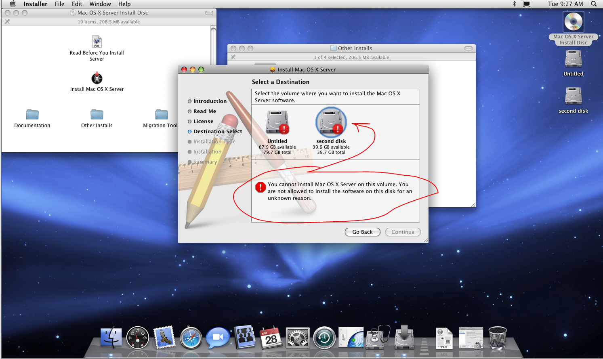Select the second disk drive on the desktop
The image size is (603, 359).
(574, 96)
